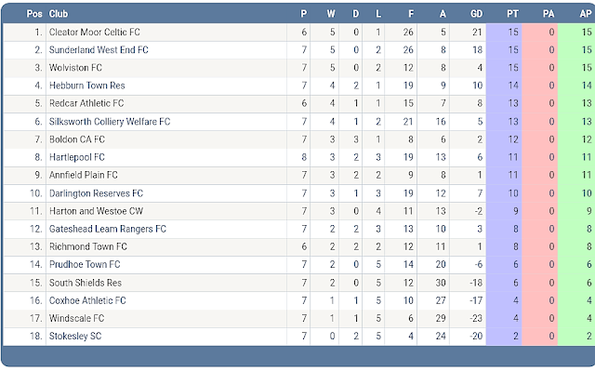Viewport: 595px width, 371px height.
Task: Open the Coxhoe Athletic FC club page
Action: coord(87,301)
